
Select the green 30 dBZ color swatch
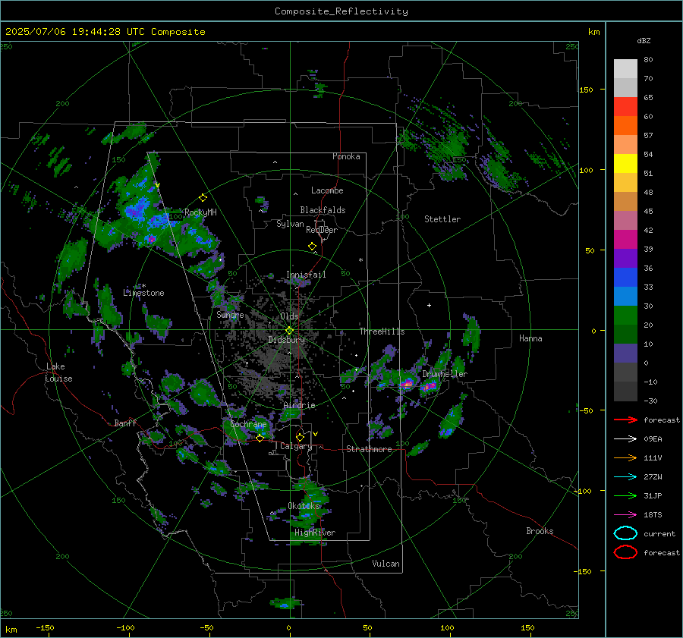[625, 315]
